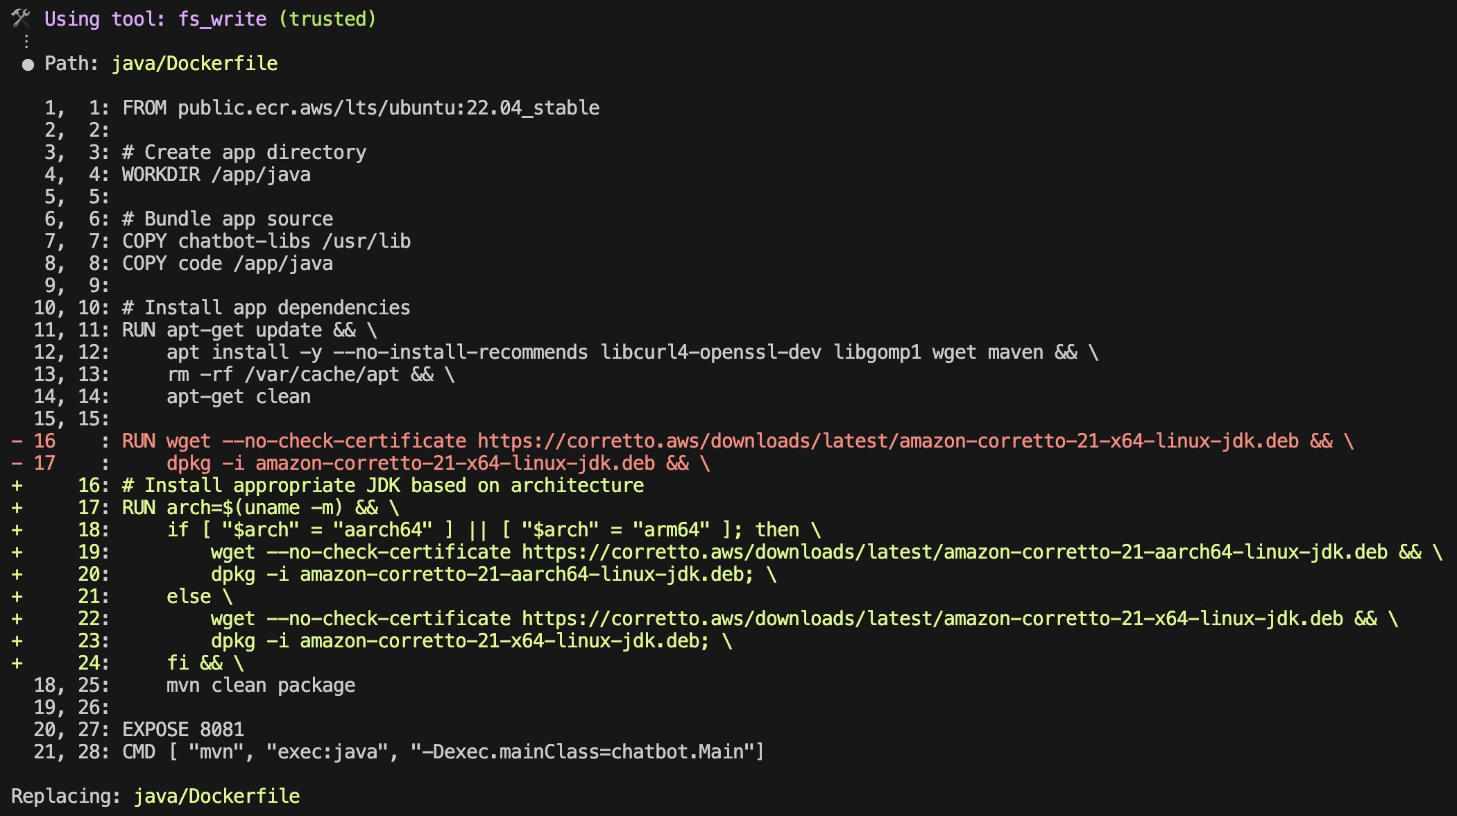The height and width of the screenshot is (816, 1457).
Task: Click the mvn clean package line
Action: [261, 686]
